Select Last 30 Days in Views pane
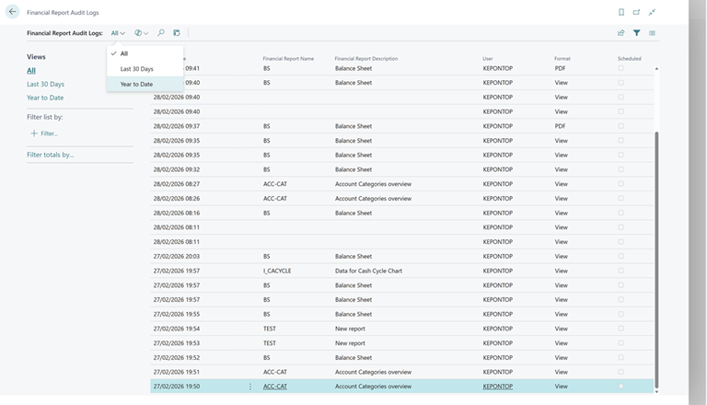Viewport: 707px width, 405px height. [x=45, y=84]
